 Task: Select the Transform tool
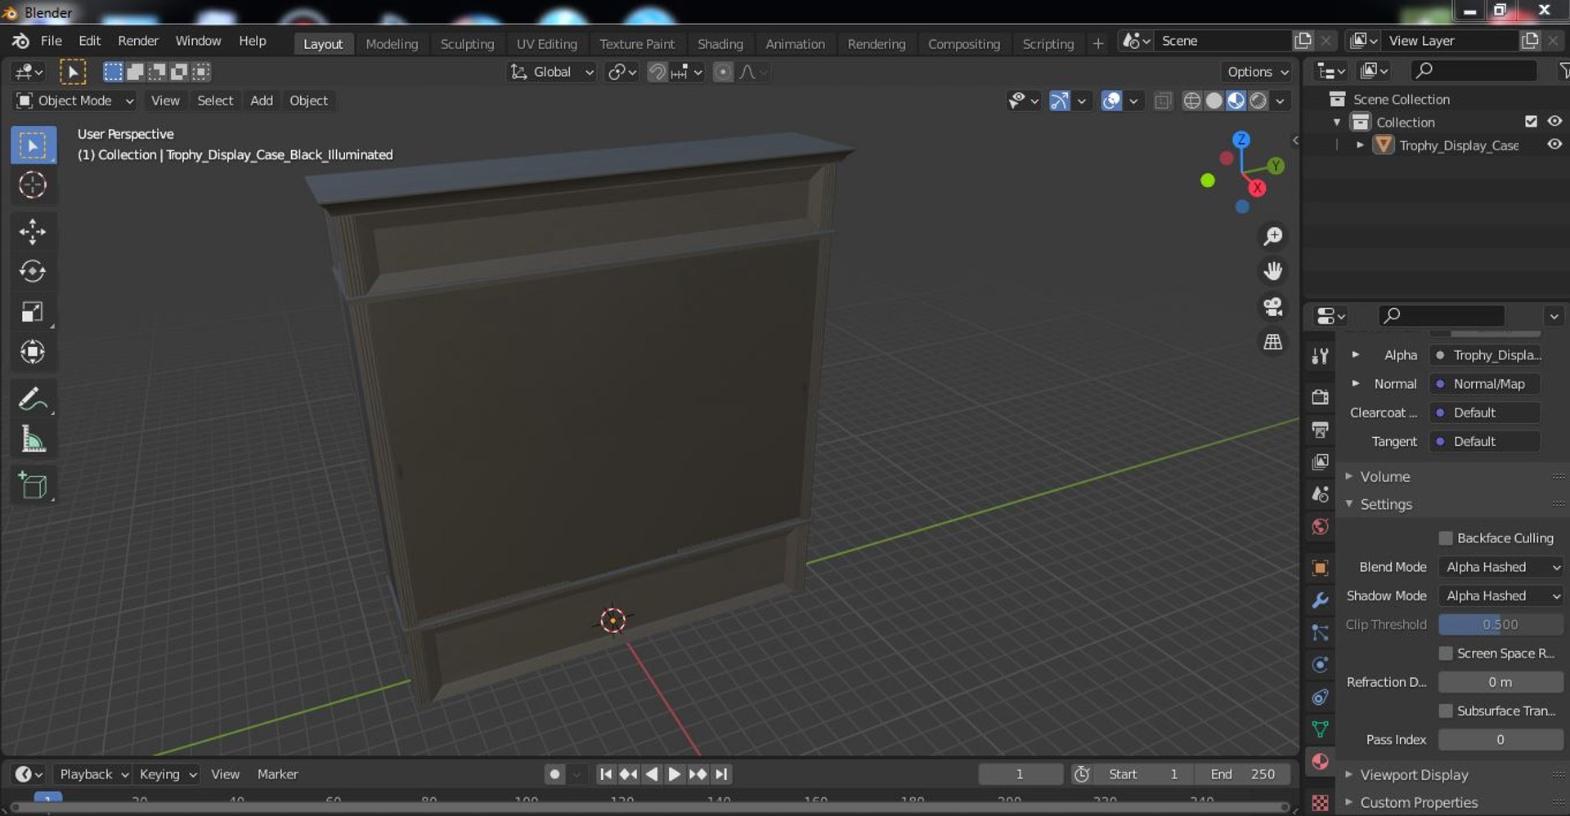(x=33, y=352)
